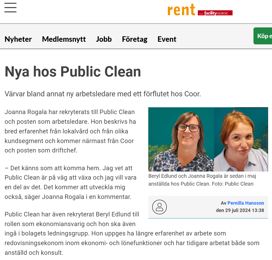Viewport: 272px width, 260px height.
Task: Open the Event menu item
Action: [167, 39]
